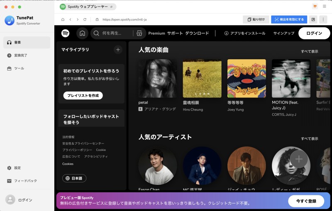This screenshot has width=332, height=211.
Task: Open the ツール sidebar tab
Action: [27, 68]
